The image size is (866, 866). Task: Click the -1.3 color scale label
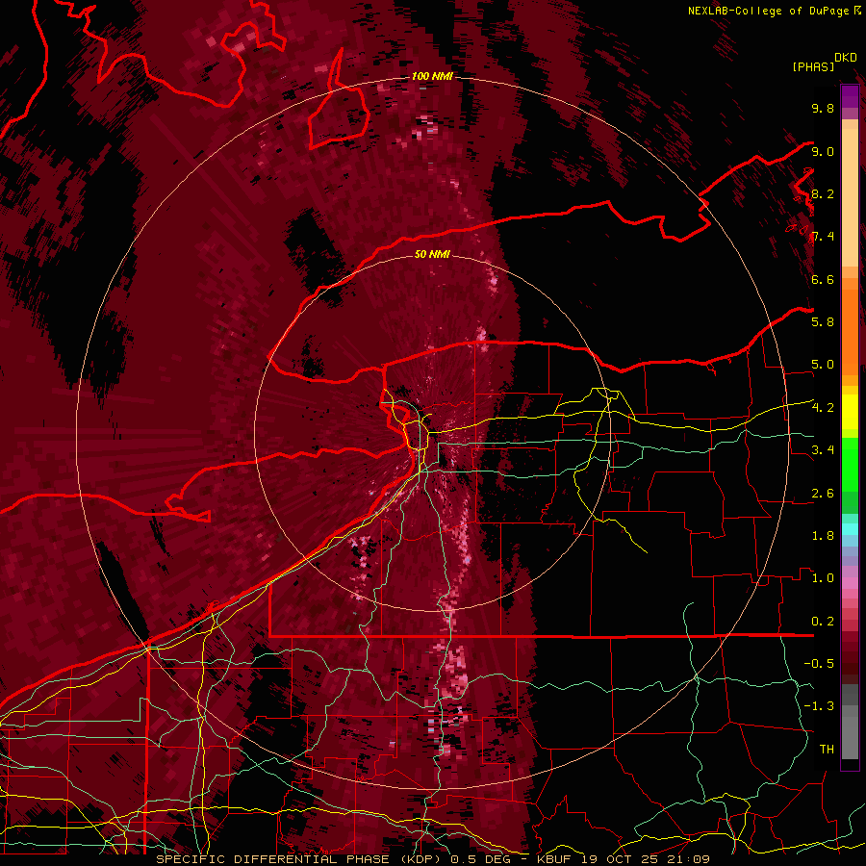pos(819,706)
